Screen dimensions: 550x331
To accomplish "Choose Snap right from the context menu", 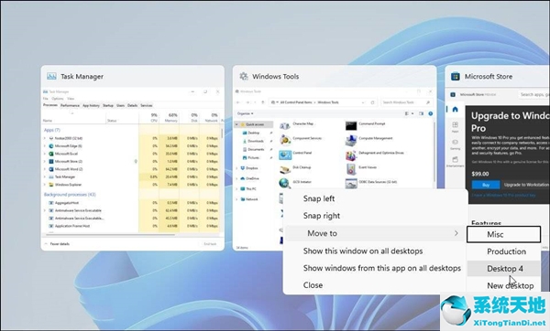I will [322, 216].
